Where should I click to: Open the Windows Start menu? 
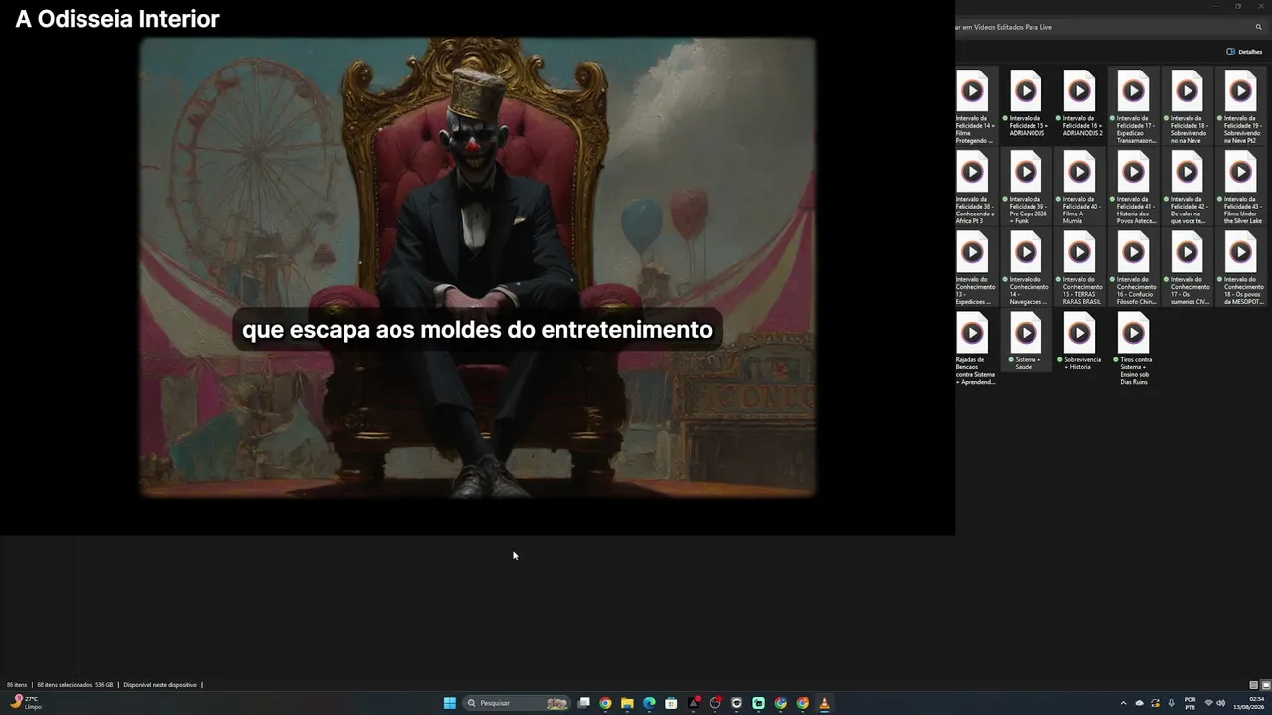449,703
